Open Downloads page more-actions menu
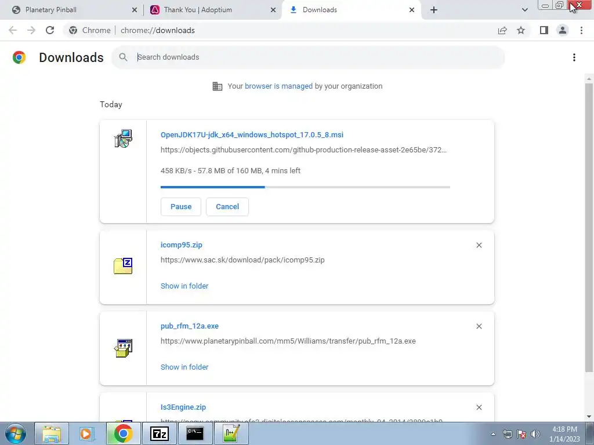 click(x=574, y=57)
